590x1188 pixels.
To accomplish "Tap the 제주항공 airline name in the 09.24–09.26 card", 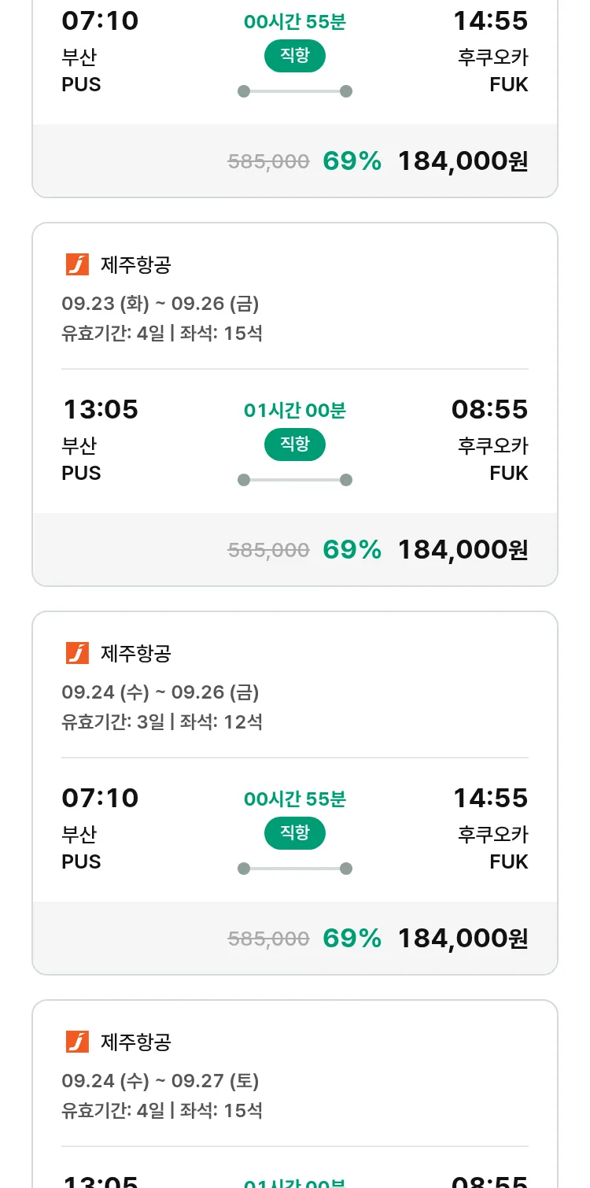I will pos(136,653).
